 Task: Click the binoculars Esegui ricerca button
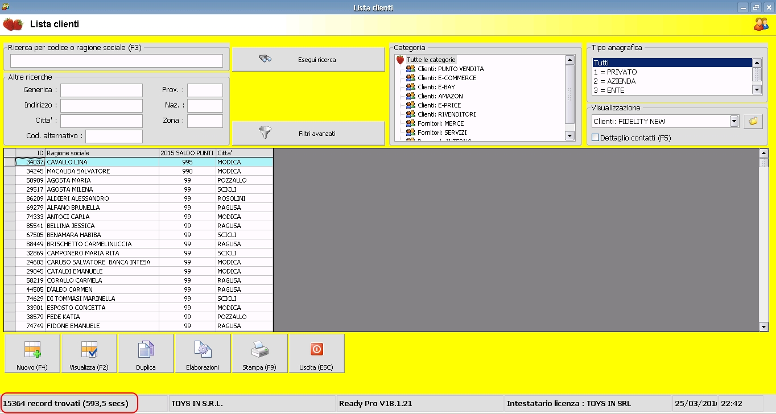click(x=308, y=60)
